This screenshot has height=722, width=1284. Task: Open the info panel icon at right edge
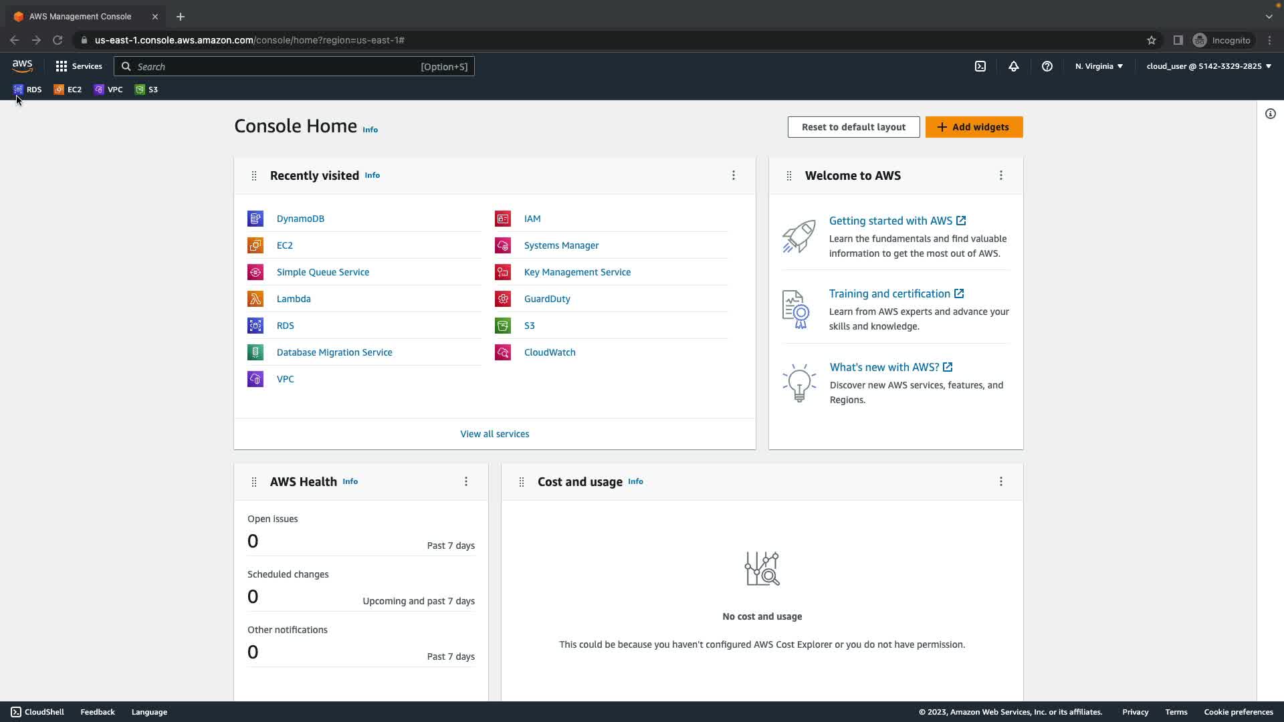1271,114
